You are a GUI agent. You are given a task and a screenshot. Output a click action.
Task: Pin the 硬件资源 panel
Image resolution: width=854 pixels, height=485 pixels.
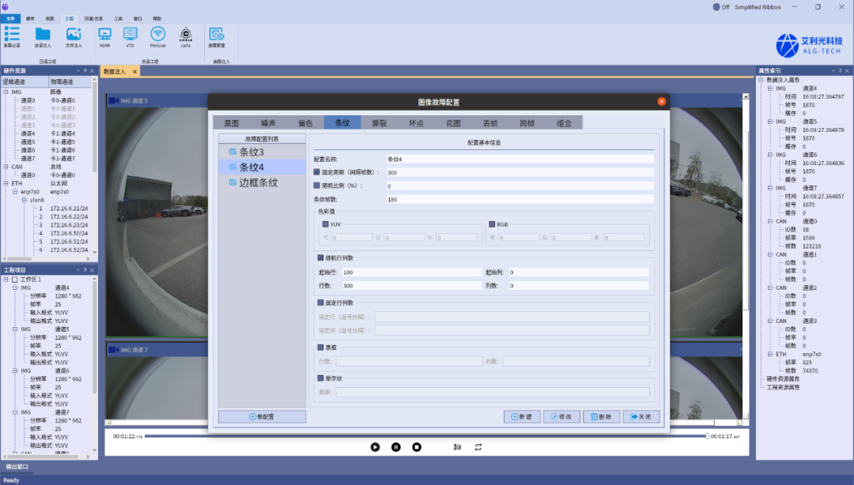(85, 71)
